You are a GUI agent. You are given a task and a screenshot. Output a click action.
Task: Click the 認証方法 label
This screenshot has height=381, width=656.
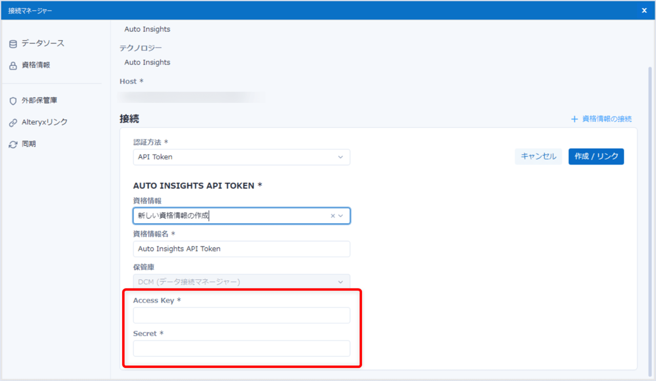[x=151, y=142]
